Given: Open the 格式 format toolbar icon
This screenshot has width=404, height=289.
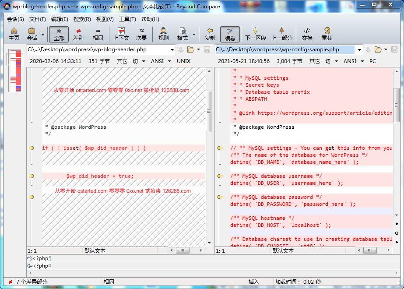Looking at the screenshot, I should pos(183,34).
